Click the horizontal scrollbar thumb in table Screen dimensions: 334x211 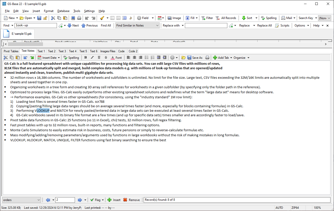point(25,44)
